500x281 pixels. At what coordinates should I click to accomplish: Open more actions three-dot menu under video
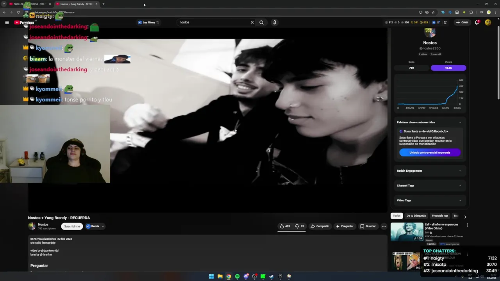pyautogui.click(x=384, y=226)
